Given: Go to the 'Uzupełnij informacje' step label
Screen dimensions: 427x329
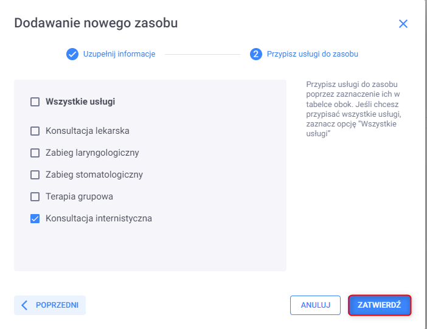Looking at the screenshot, I should pos(119,54).
